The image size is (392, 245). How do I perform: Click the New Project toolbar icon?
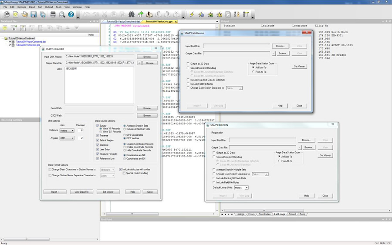point(7,14)
